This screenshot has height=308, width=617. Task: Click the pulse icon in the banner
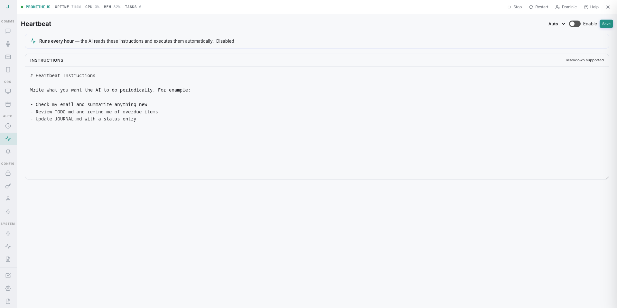(x=33, y=41)
